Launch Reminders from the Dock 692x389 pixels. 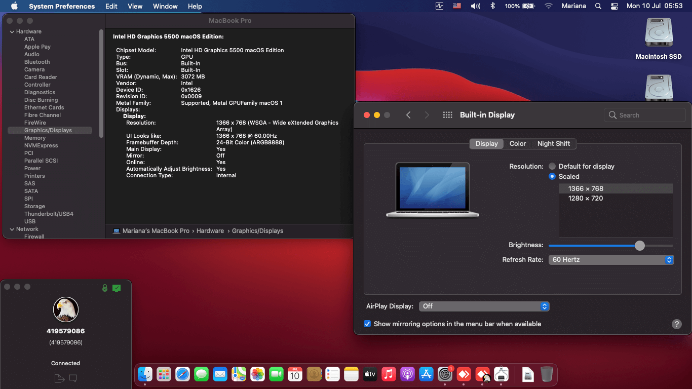(332, 374)
